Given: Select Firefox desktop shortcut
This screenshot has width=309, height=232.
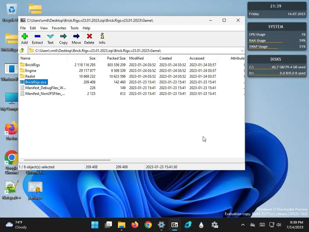Looking at the screenshot, I should pyautogui.click(x=11, y=130).
